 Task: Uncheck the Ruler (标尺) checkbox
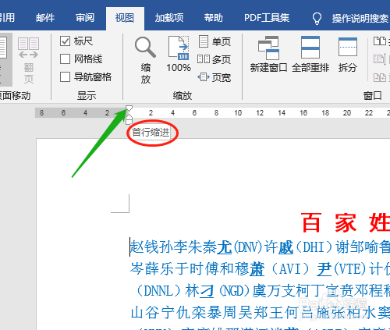[x=65, y=41]
